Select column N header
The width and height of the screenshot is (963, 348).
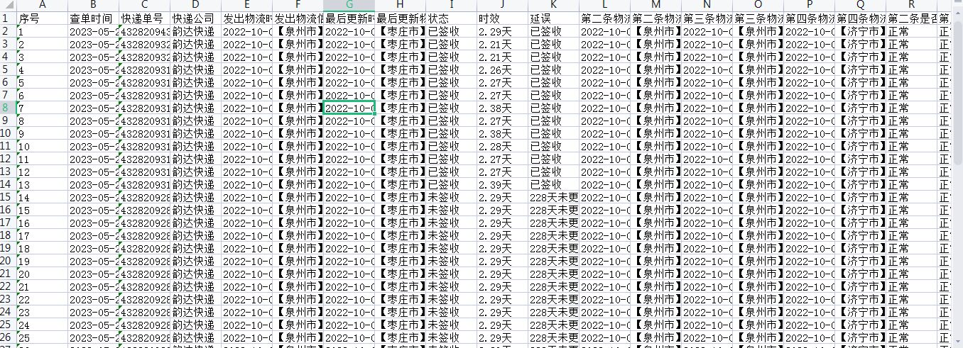[x=707, y=5]
